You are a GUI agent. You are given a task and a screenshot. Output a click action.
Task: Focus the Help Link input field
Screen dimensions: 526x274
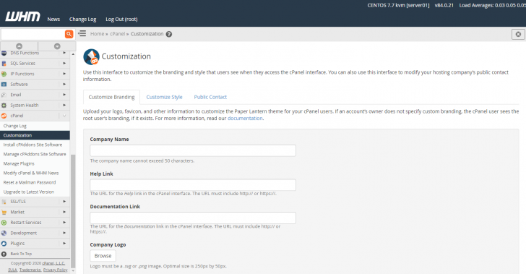[193, 184]
